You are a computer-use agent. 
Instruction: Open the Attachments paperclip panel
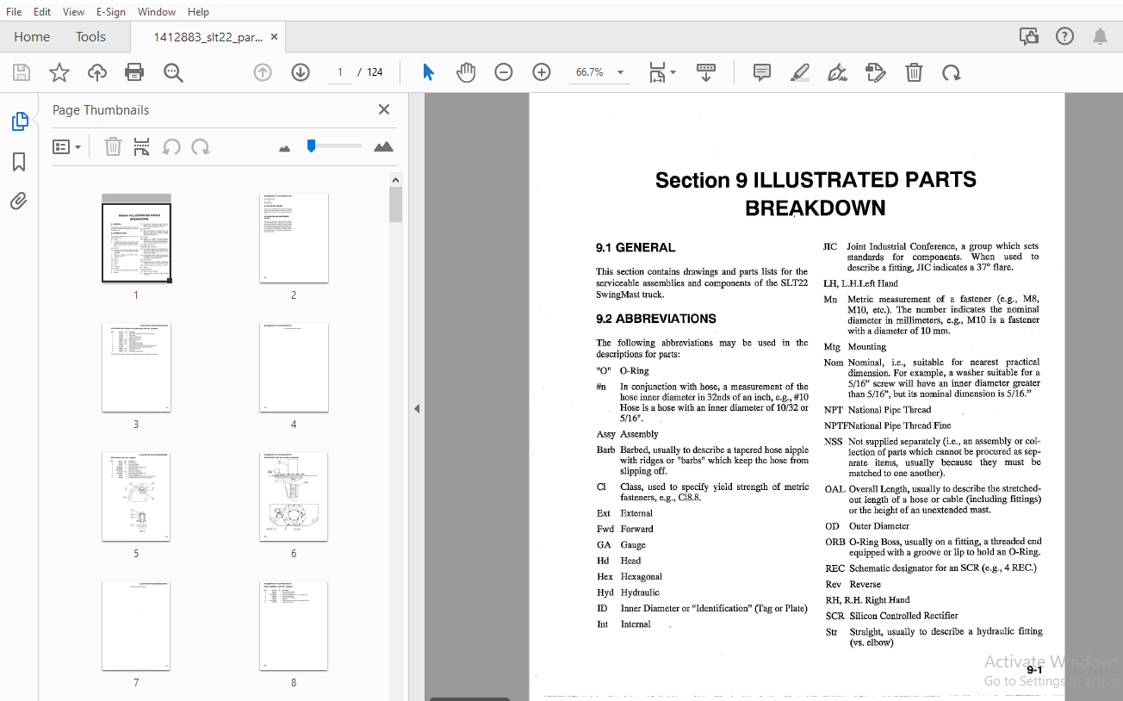pos(19,202)
